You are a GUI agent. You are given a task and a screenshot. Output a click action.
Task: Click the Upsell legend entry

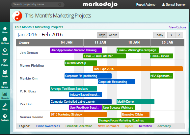click(x=129, y=126)
